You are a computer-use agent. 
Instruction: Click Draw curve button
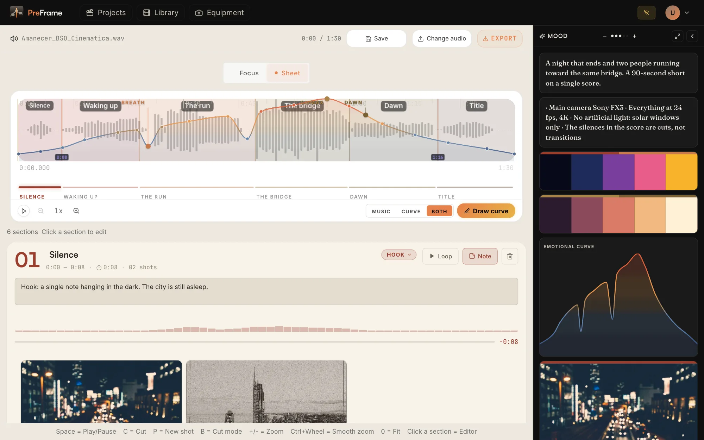(x=486, y=211)
